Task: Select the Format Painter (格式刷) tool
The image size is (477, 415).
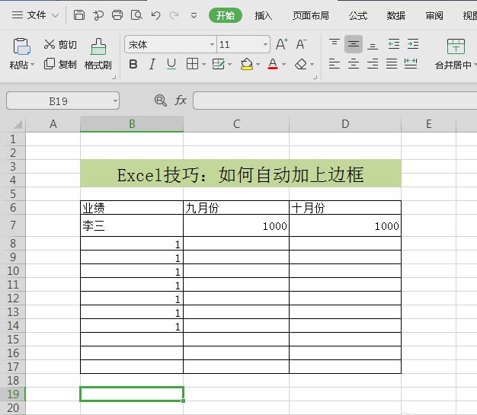Action: 98,54
